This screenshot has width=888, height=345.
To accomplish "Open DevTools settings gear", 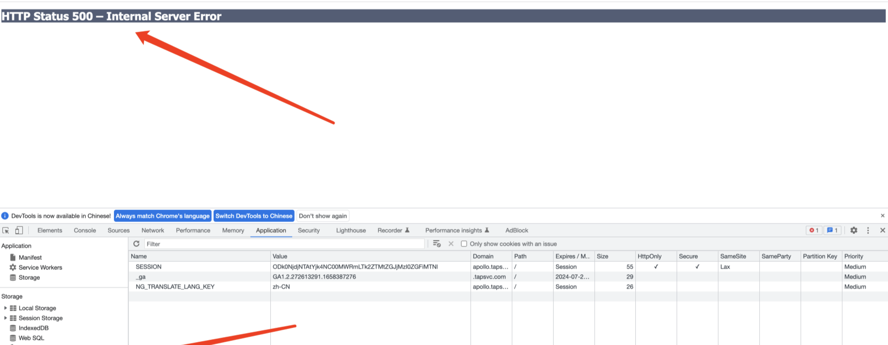I will (854, 231).
